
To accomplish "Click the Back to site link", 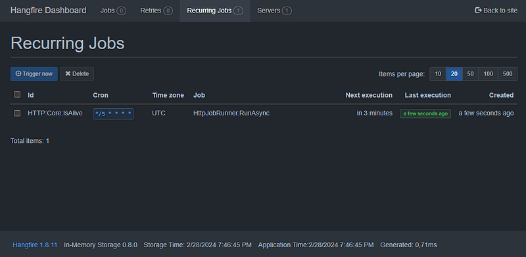I will pos(496,10).
